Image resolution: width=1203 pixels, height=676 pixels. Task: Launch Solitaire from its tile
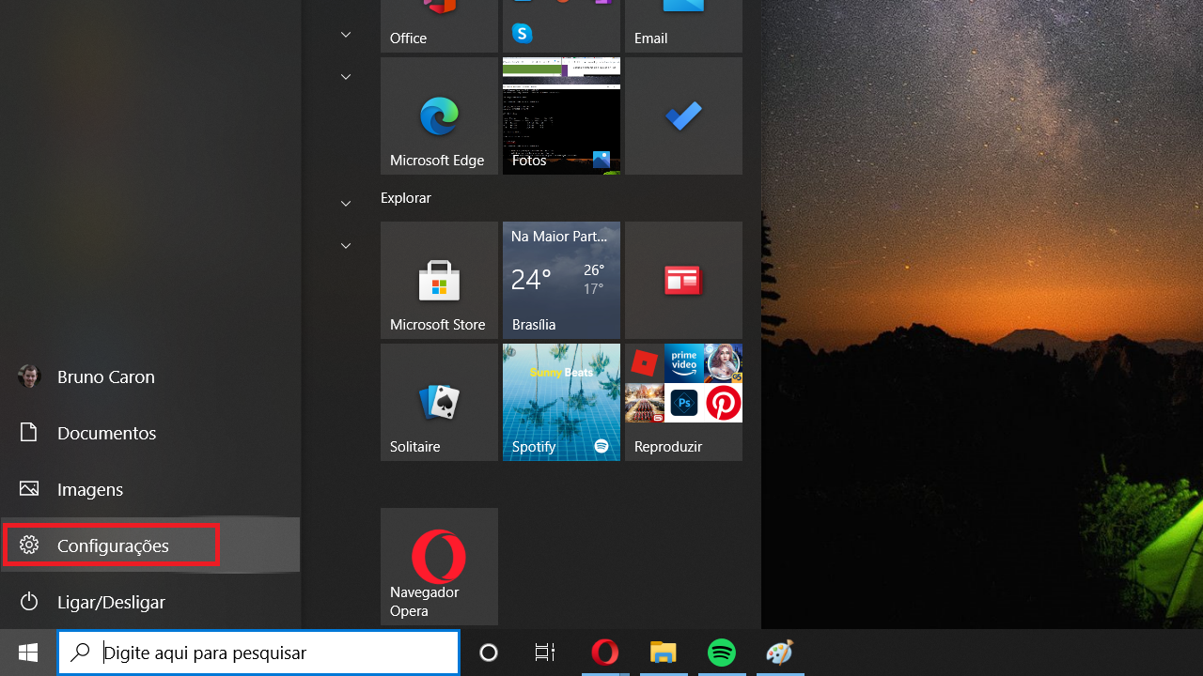pos(439,402)
